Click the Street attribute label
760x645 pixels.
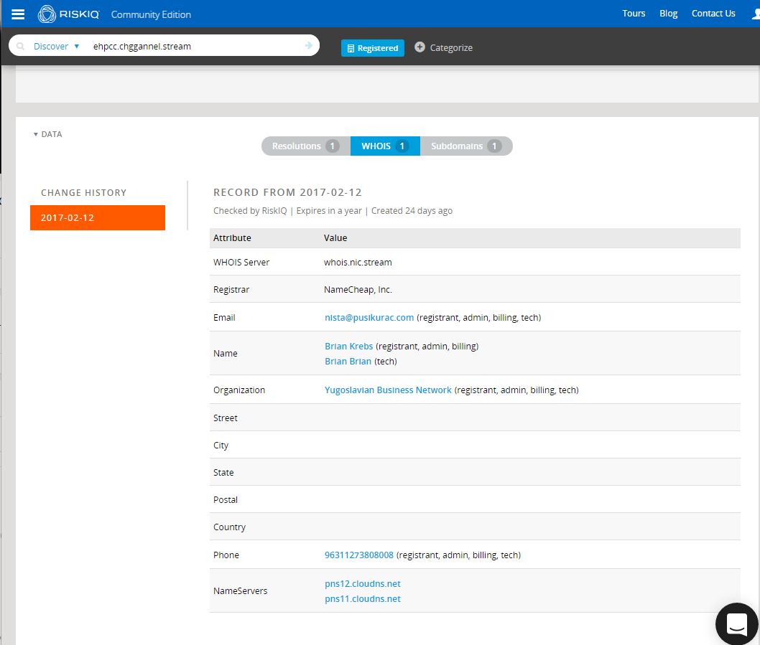coord(226,418)
